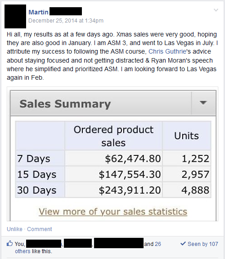Open View more of your sales statistics
Image resolution: width=225 pixels, height=259 pixels.
point(113,212)
